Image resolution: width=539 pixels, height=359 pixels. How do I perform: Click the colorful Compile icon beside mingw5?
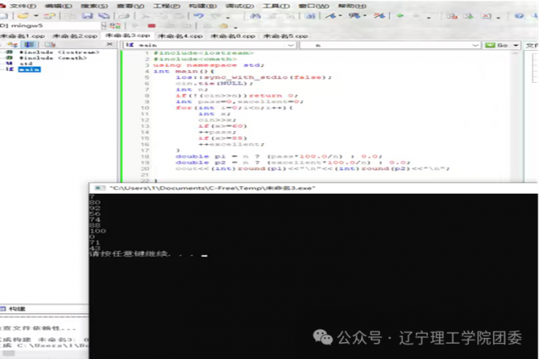click(x=114, y=25)
